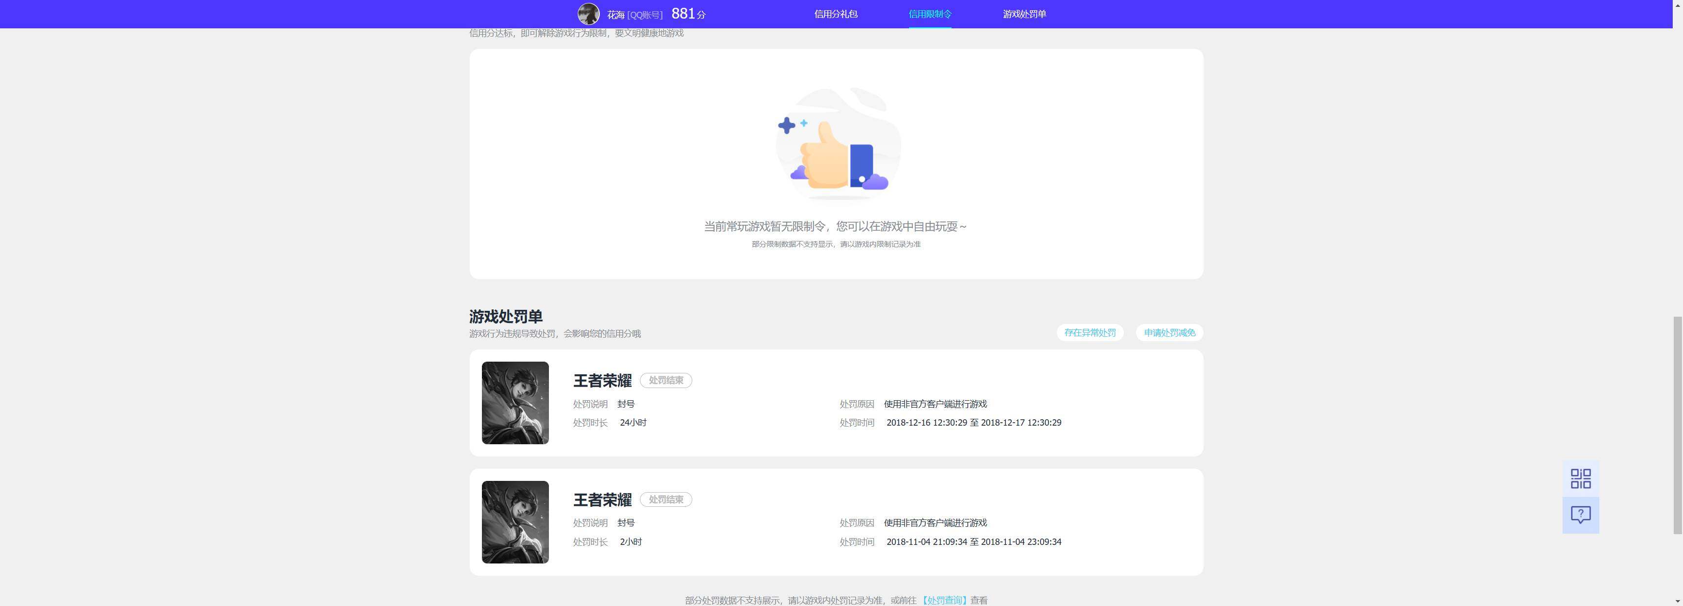Open the 花海 user avatar in the header
The height and width of the screenshot is (606, 1683).
coord(588,14)
